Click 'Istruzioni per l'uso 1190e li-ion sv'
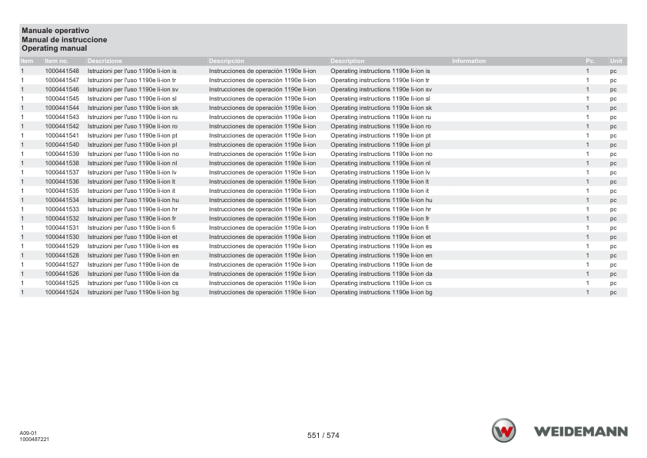Screen dimensions: 647x458 click(x=133, y=90)
